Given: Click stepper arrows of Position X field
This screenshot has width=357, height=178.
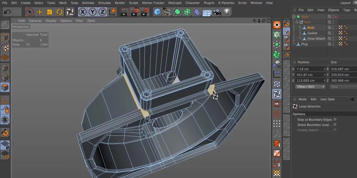Looking at the screenshot, I should (x=325, y=69).
